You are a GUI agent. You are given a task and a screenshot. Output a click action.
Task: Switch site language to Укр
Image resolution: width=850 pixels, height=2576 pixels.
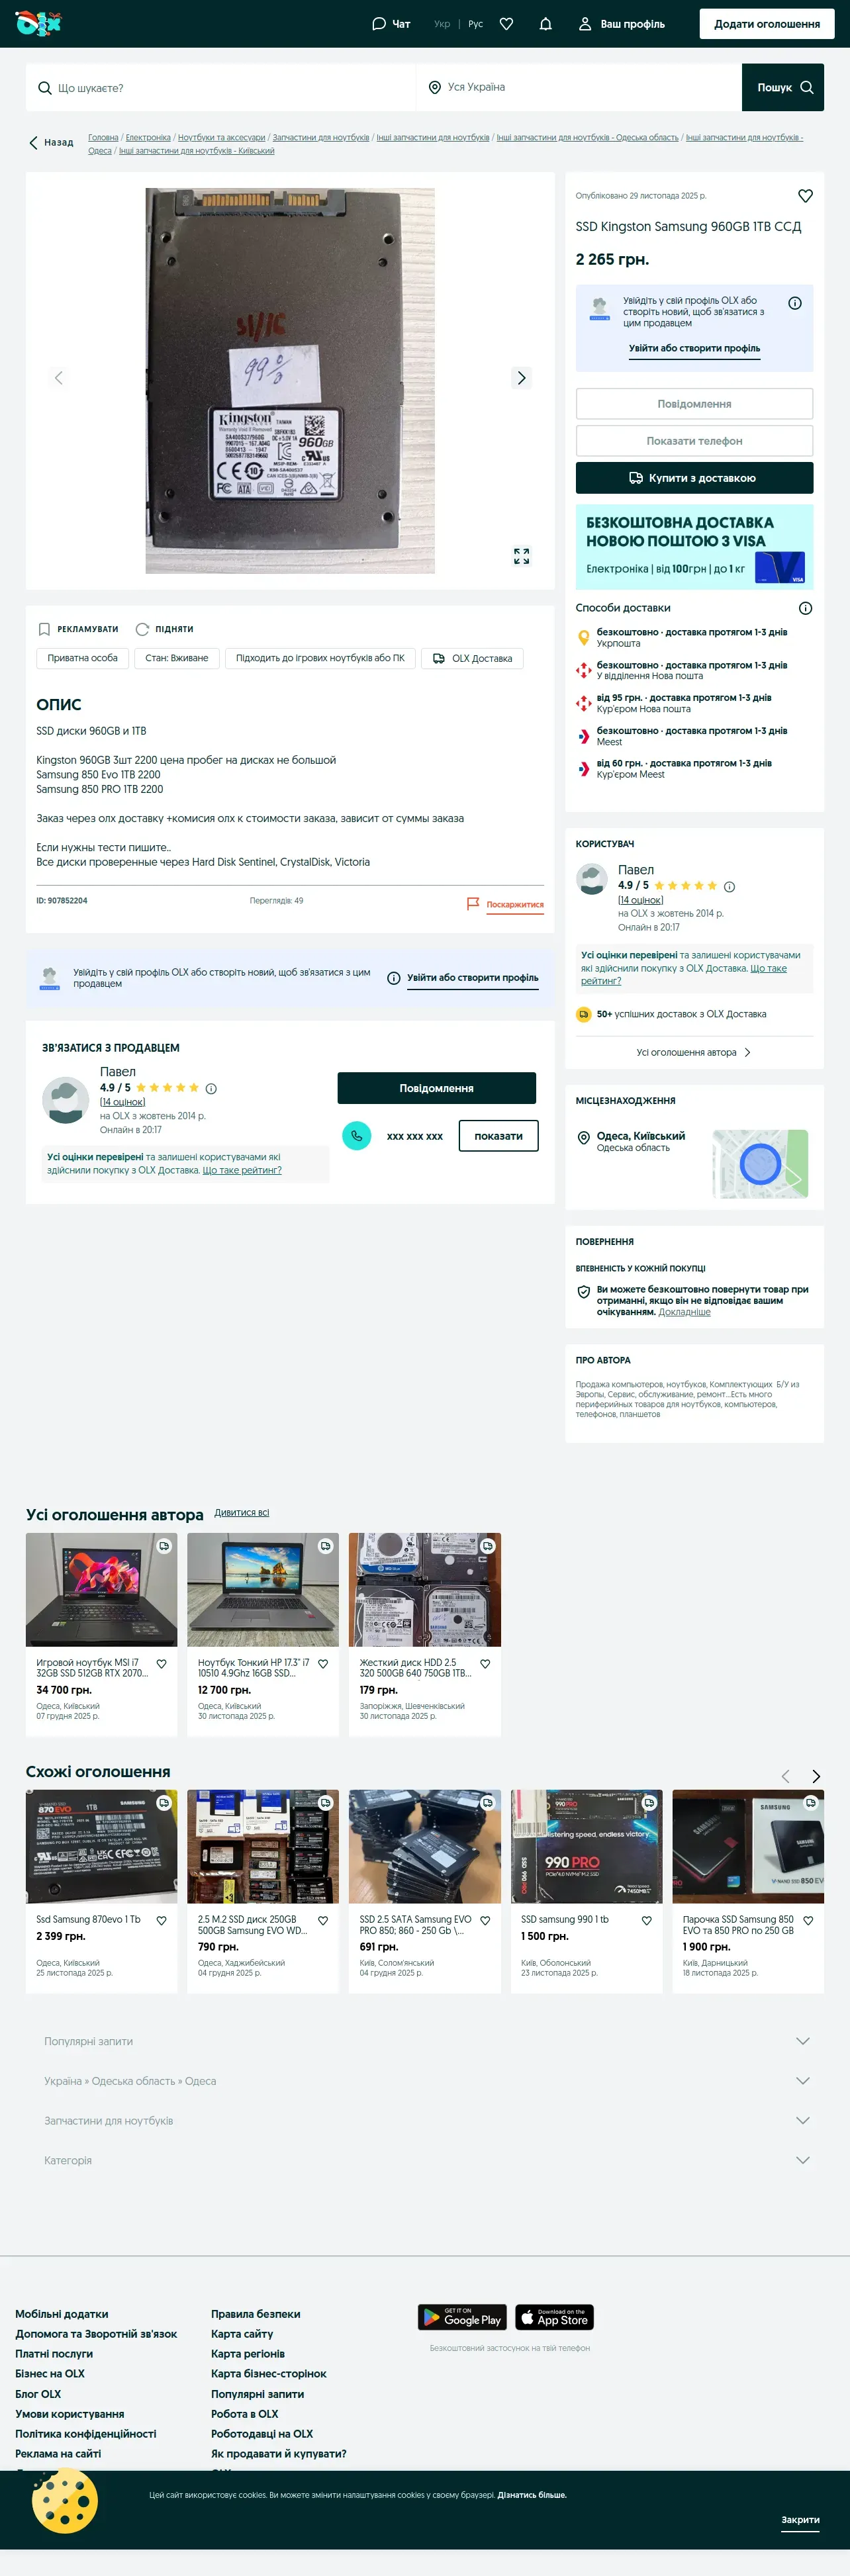pyautogui.click(x=442, y=24)
